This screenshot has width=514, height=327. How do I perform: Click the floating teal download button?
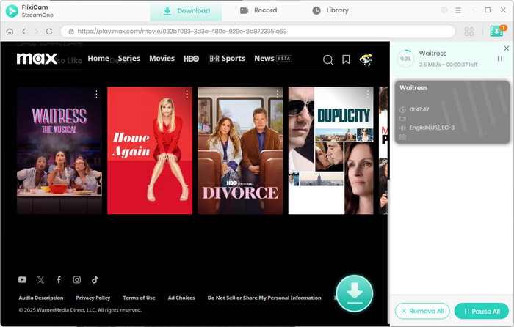(355, 293)
